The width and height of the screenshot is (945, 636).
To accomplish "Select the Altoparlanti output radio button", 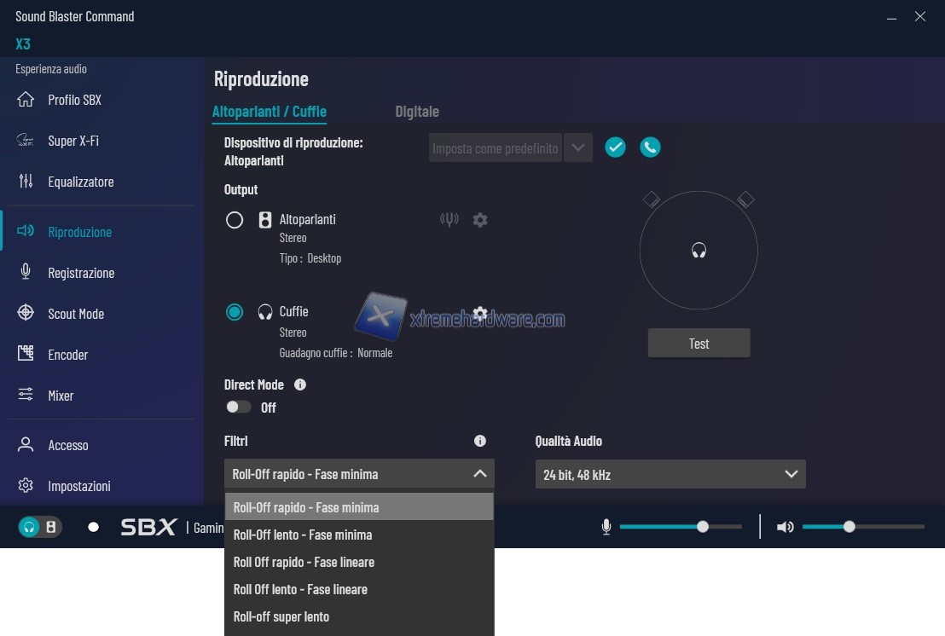I will click(x=235, y=220).
